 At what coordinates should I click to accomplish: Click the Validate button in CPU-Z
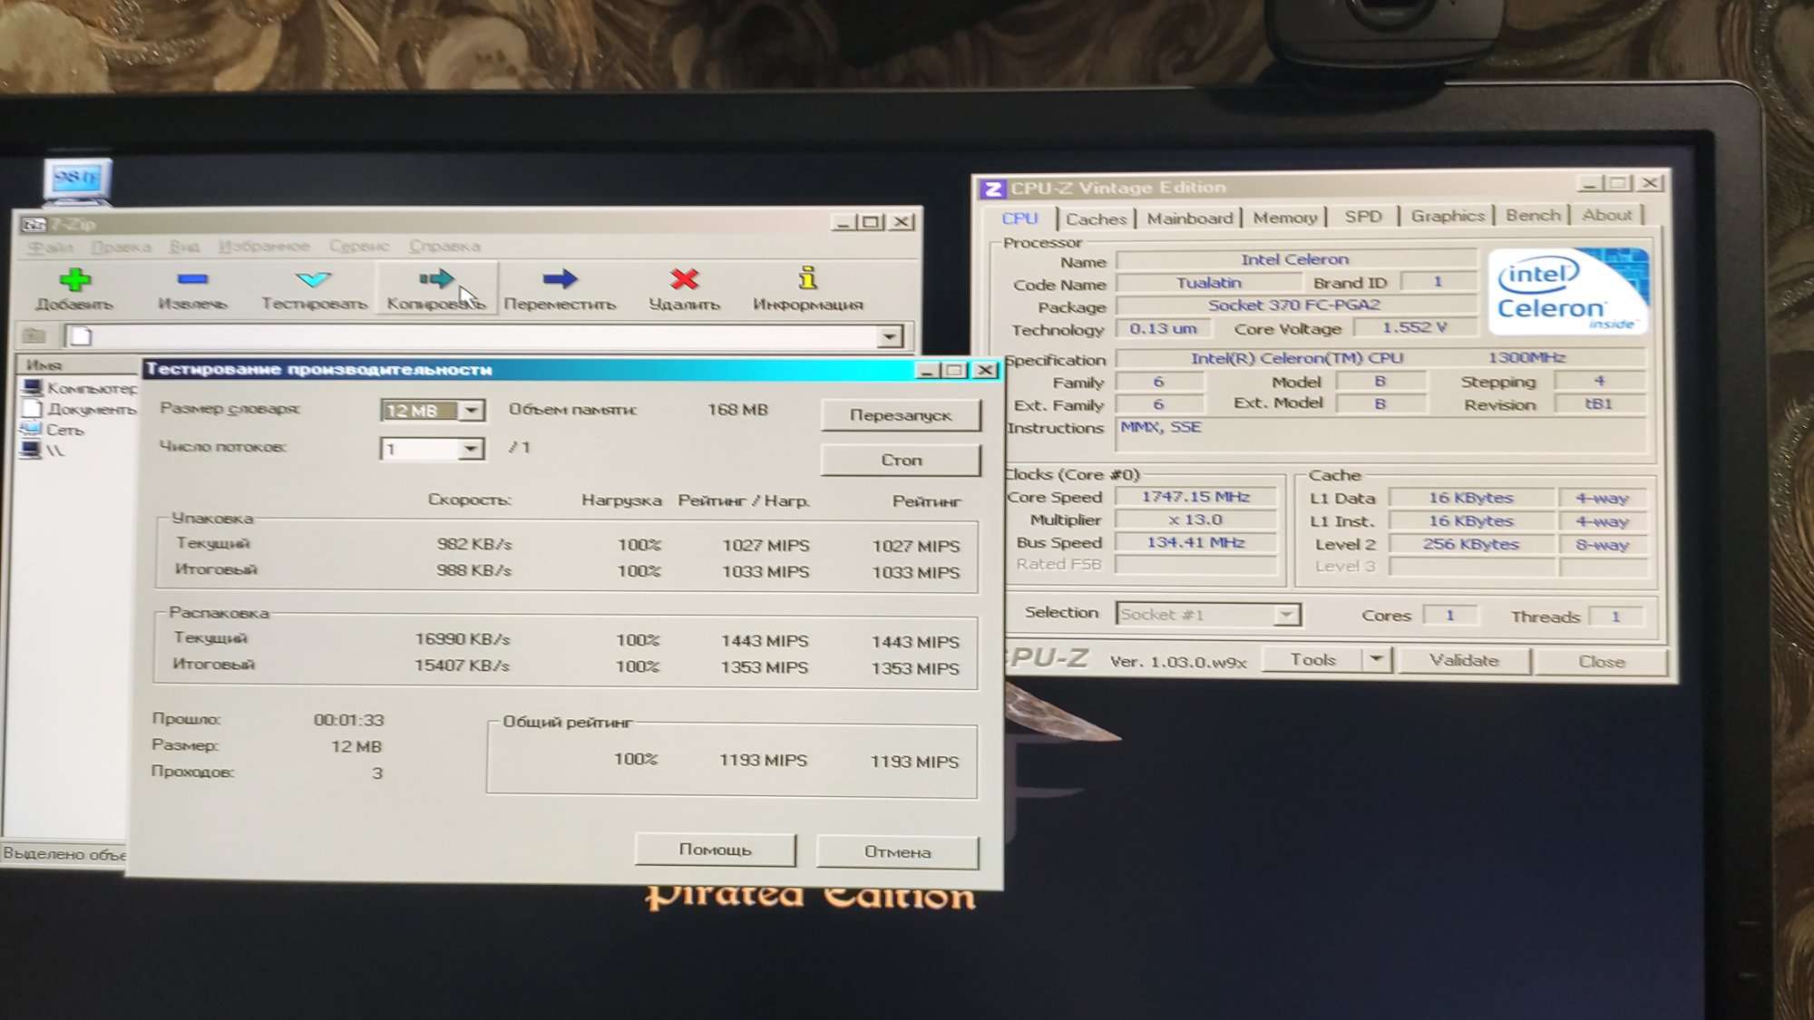pos(1463,660)
